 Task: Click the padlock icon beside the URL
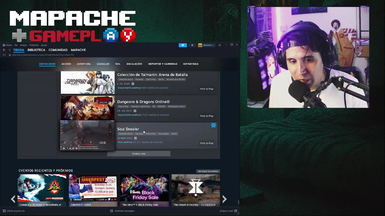click(10, 55)
